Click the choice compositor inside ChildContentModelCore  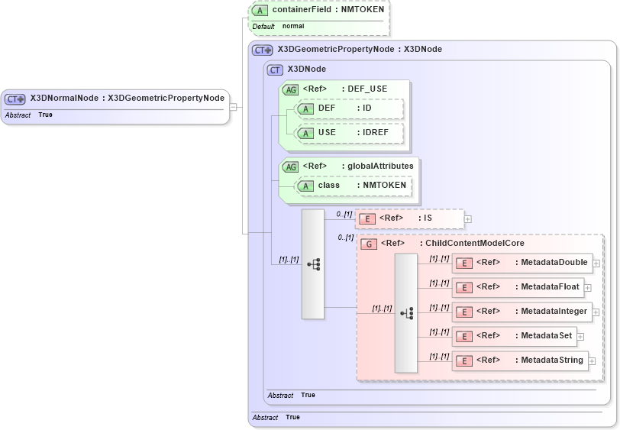tap(406, 313)
